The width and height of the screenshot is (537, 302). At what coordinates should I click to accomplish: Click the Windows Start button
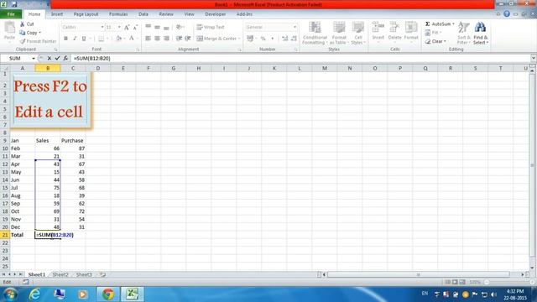click(10, 294)
